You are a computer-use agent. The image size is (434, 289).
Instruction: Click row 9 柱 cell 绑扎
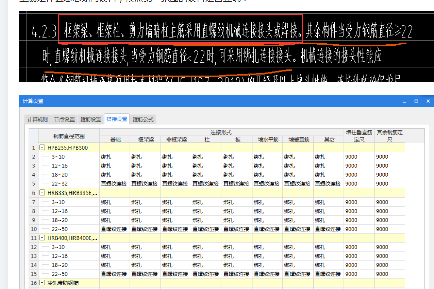[x=206, y=220]
